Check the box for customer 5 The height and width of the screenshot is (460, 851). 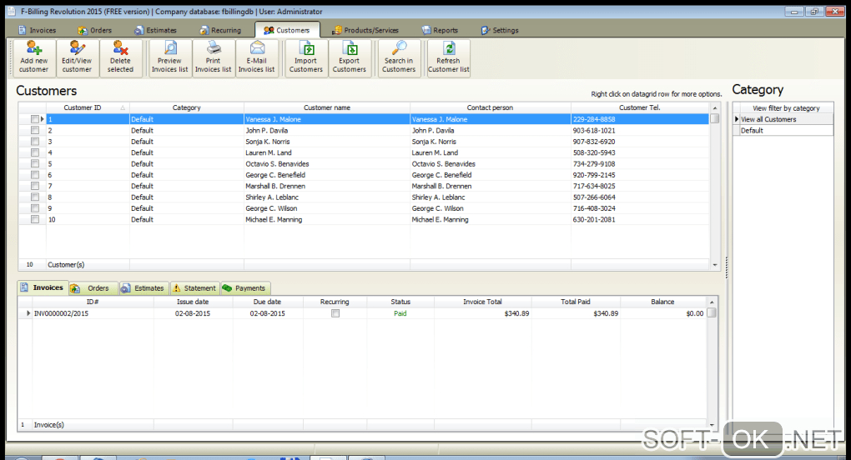pyautogui.click(x=35, y=163)
